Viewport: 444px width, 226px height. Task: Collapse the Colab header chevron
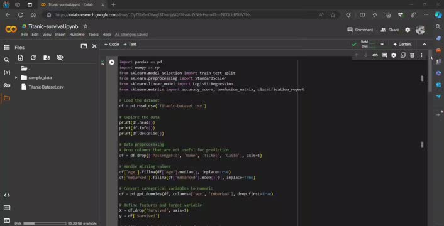(424, 45)
